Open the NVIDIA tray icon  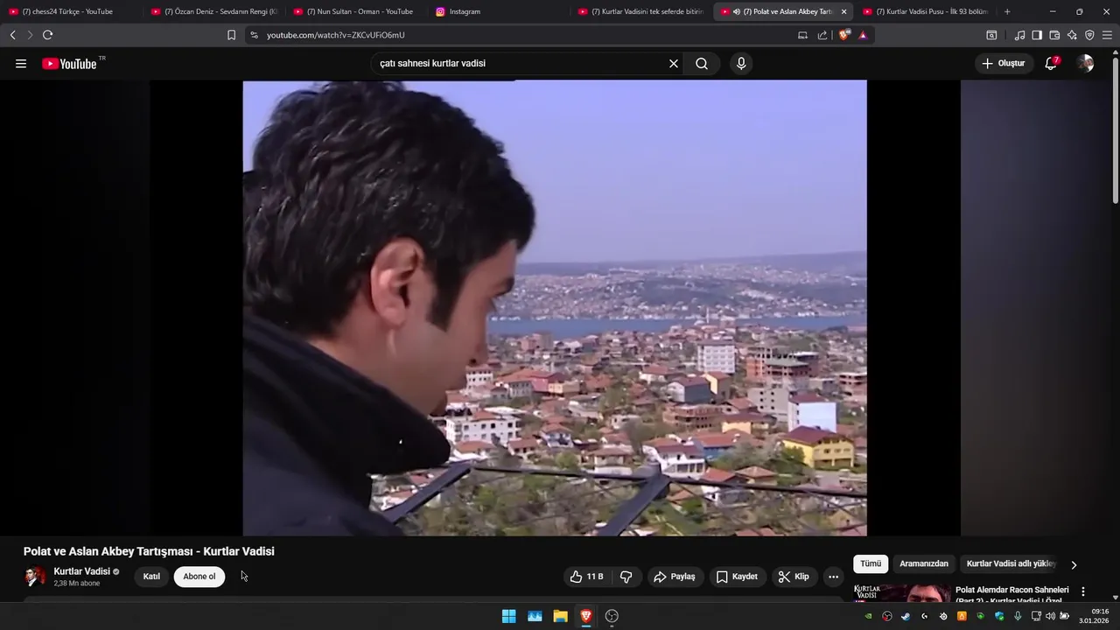point(869,616)
